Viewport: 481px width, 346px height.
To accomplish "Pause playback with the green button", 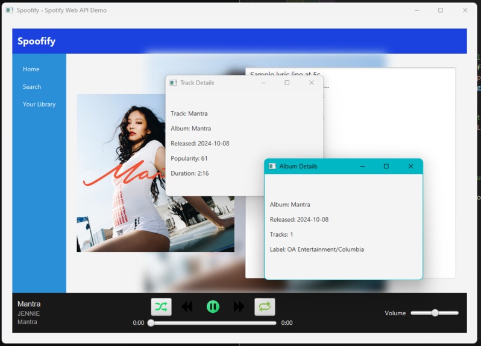I will click(213, 307).
